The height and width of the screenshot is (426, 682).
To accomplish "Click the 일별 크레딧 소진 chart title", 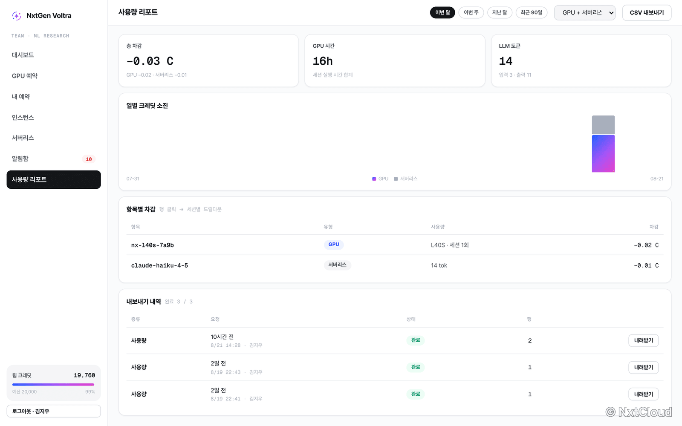I will pyautogui.click(x=147, y=106).
